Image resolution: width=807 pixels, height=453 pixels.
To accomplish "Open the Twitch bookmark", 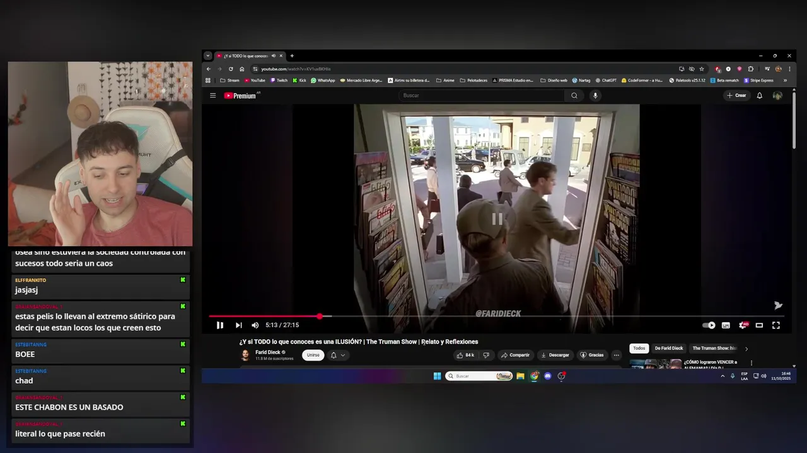I will point(279,81).
